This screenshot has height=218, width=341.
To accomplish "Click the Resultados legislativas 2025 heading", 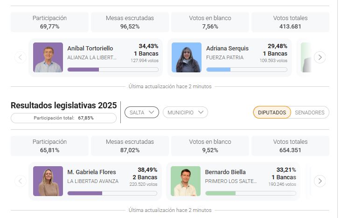I will [63, 105].
